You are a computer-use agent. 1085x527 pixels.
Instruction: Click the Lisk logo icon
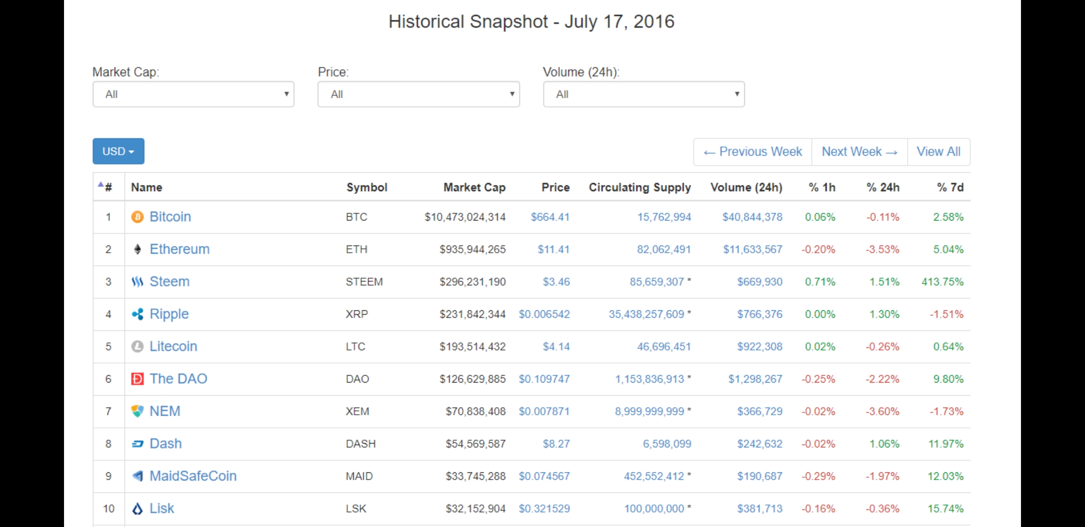click(137, 508)
